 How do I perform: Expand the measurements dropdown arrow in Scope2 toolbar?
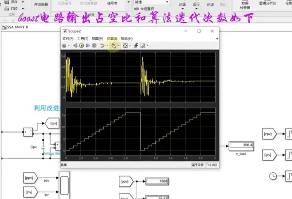click(x=147, y=46)
